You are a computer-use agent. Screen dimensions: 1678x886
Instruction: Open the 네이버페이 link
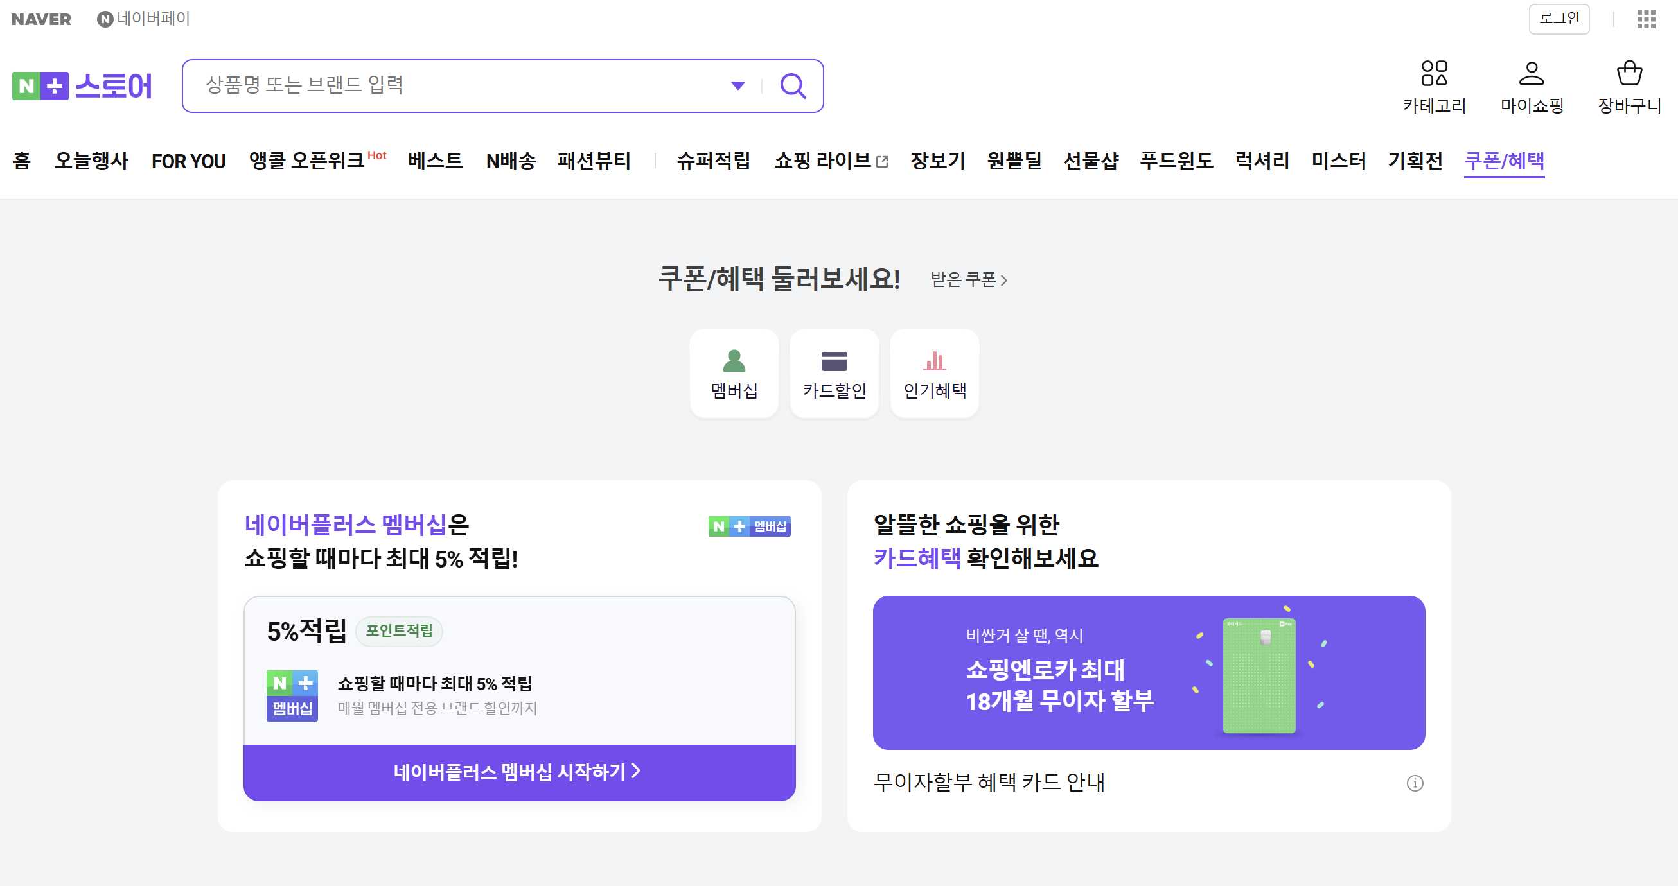[144, 19]
